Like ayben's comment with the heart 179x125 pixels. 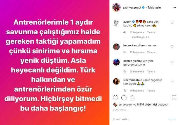(172, 23)
